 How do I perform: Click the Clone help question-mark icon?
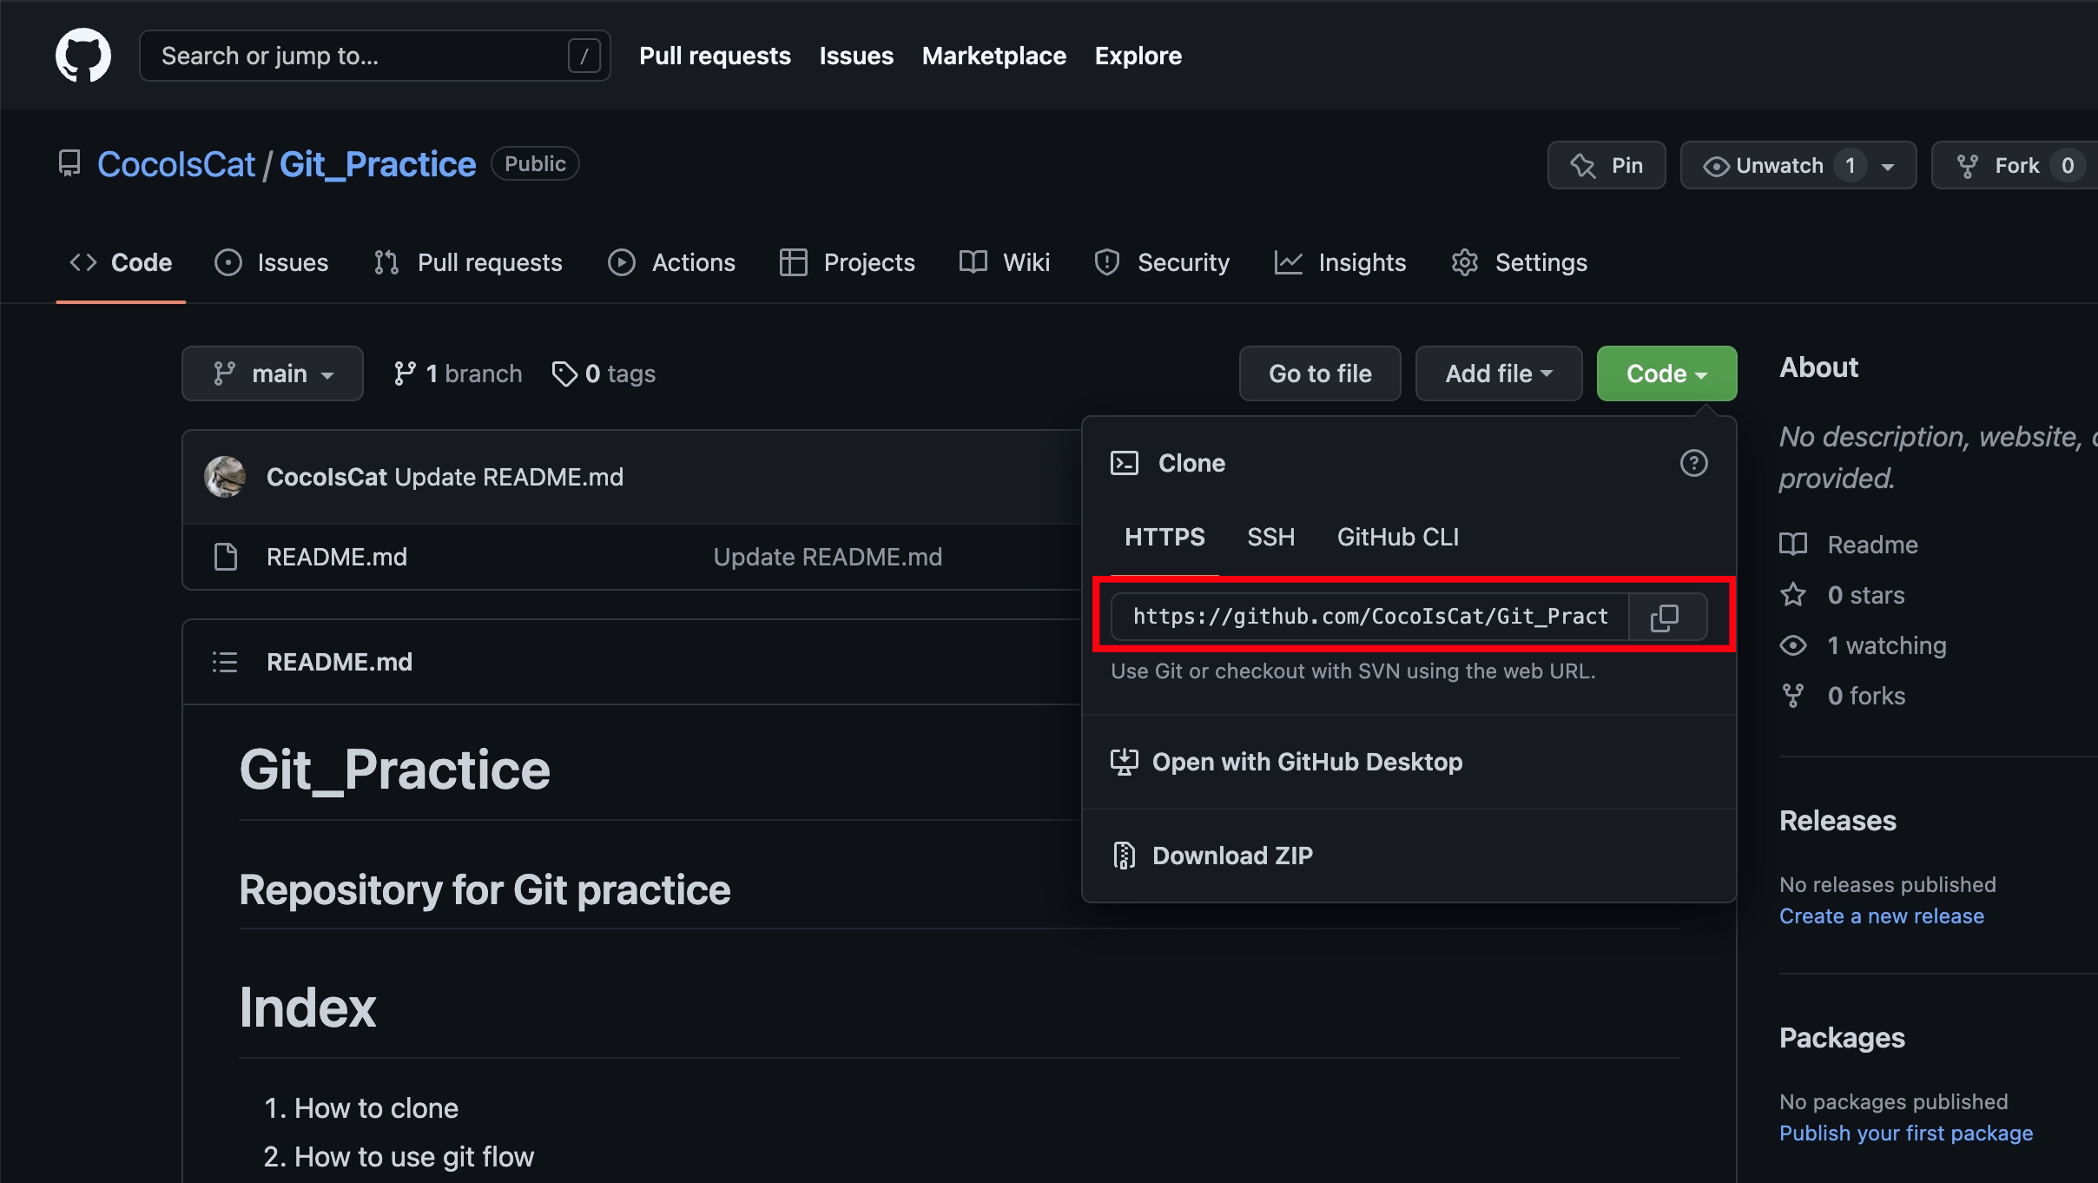click(1693, 463)
